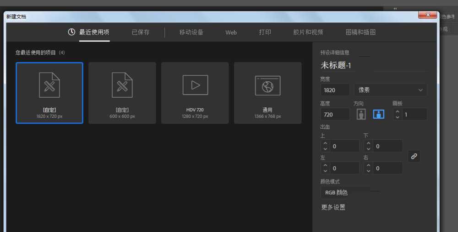The image size is (458, 232).
Task: Increase the artboard count stepper
Action: pos(397,111)
